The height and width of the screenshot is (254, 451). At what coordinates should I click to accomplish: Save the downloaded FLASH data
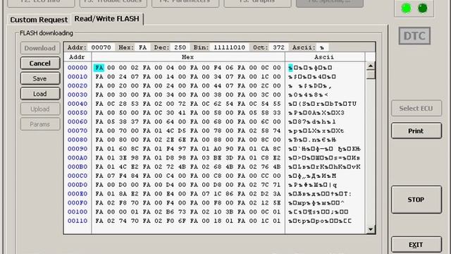[x=40, y=78]
